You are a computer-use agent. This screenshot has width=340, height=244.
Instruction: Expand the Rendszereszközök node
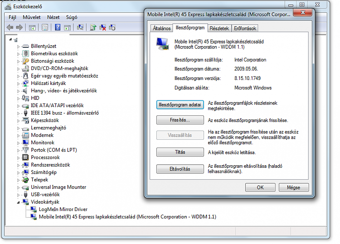19,165
